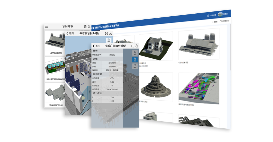273x142 pixels.
Task: Go back from 养老院项目1#楼 screen
Action: tap(70, 33)
